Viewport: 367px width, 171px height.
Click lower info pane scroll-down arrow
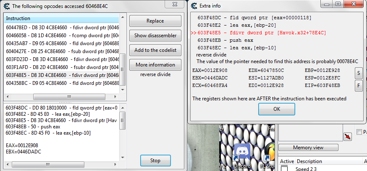click(123, 158)
